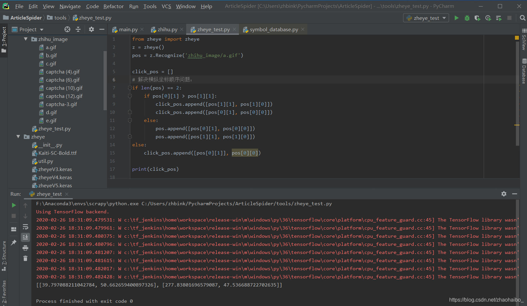Image resolution: width=527 pixels, height=306 pixels.
Task: Open the Database side tool window
Action: 524,72
